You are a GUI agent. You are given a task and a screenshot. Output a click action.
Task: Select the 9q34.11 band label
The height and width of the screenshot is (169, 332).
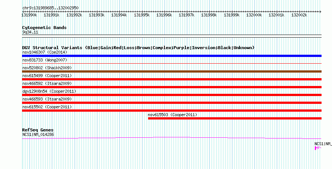[x=30, y=32]
